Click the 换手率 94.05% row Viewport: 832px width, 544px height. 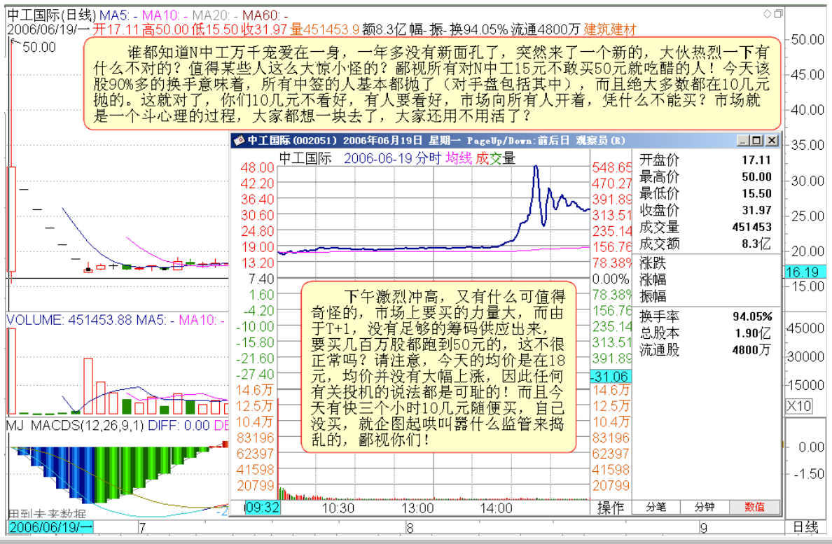(x=705, y=316)
